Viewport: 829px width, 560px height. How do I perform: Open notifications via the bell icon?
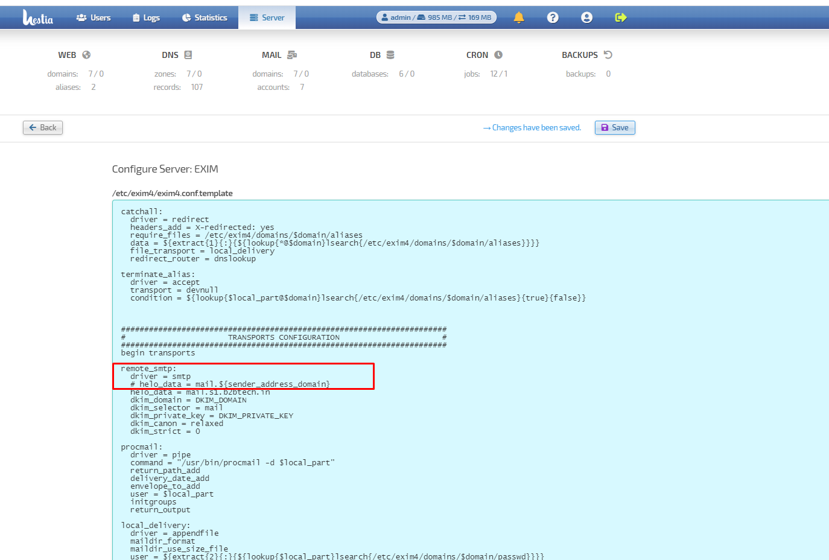click(x=518, y=17)
